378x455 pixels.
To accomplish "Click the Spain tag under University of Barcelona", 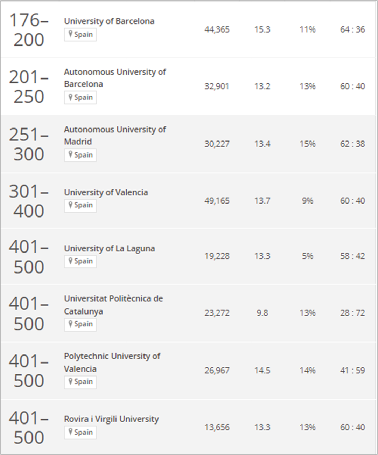I will tap(80, 34).
